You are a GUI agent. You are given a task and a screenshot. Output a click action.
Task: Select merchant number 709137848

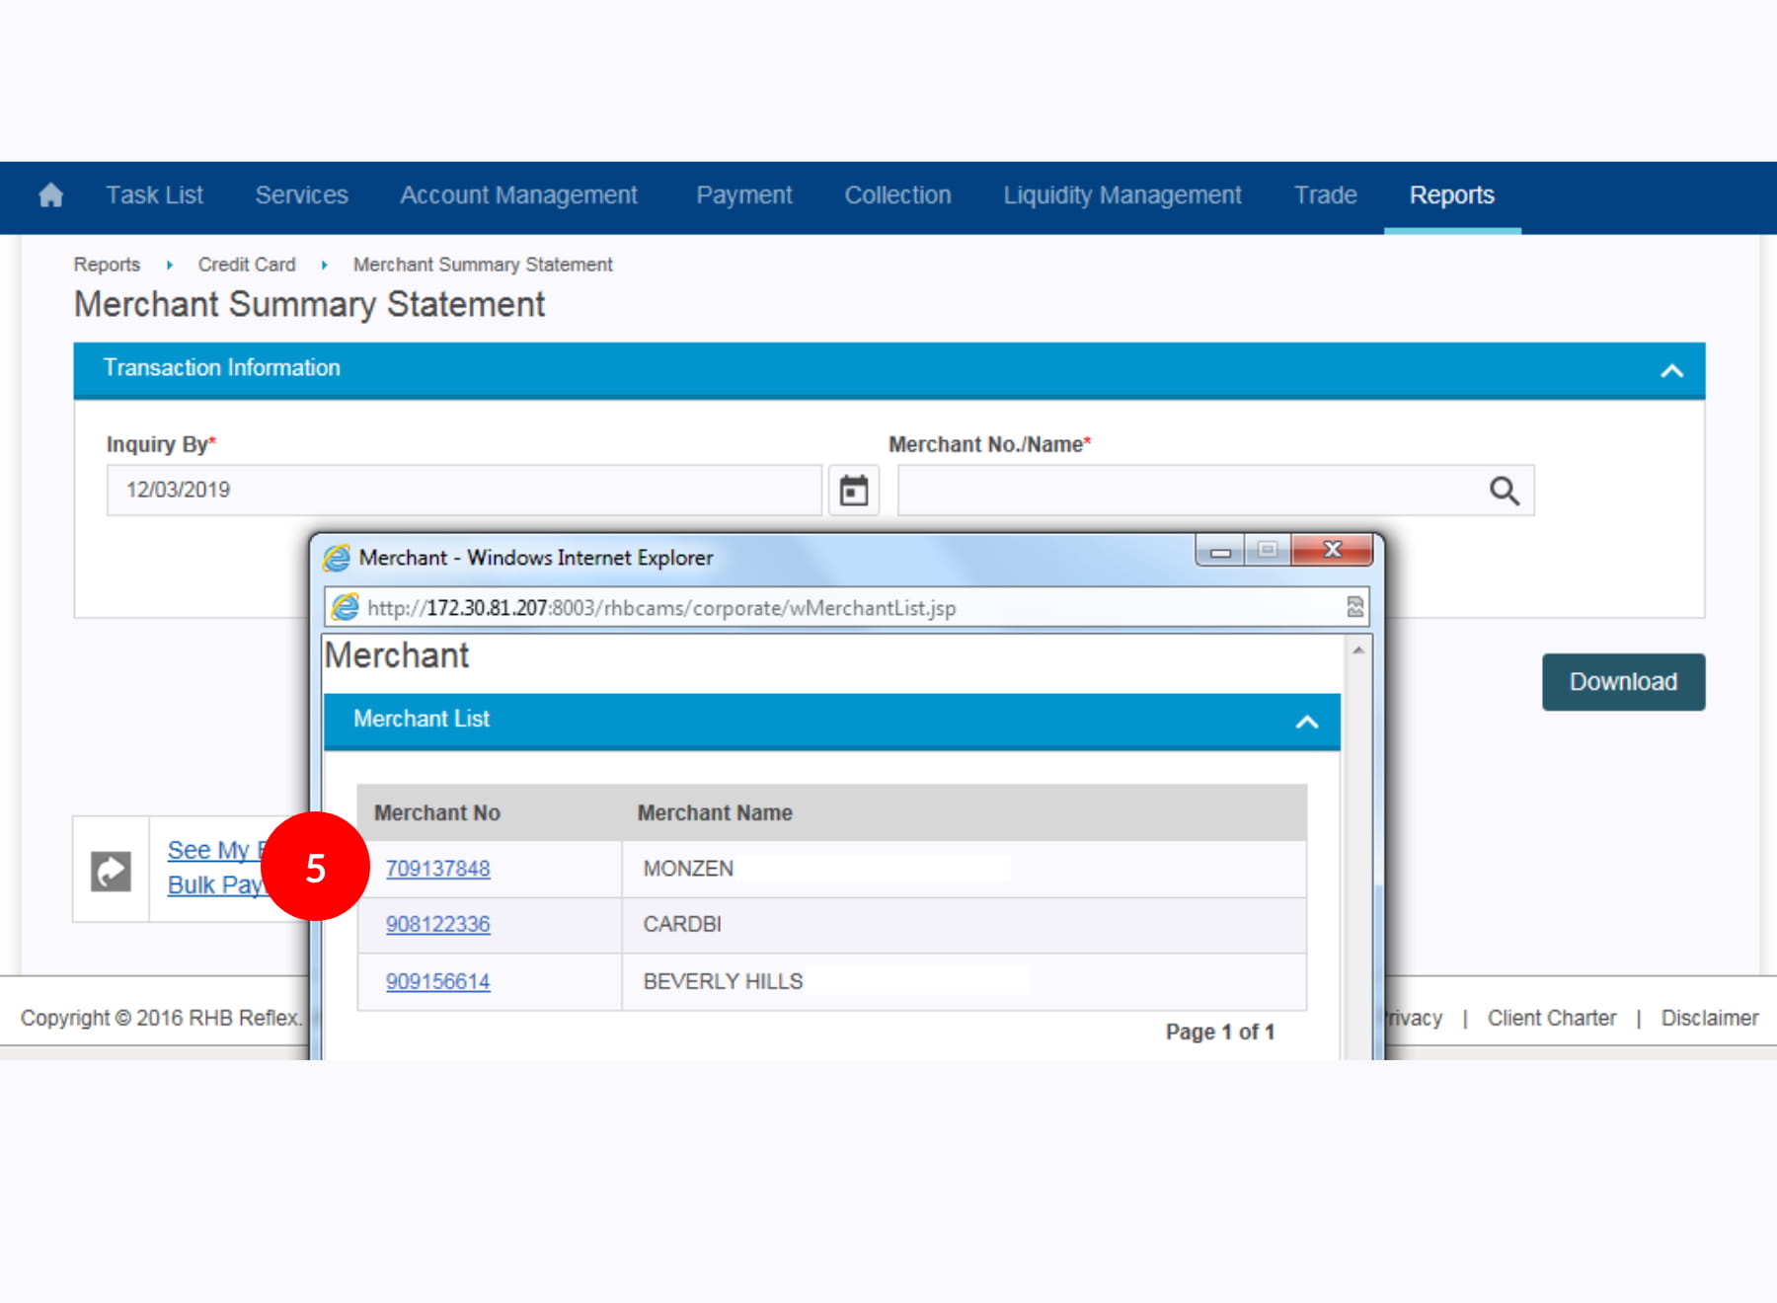437,869
